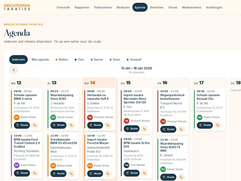
Task: Open the Omzet page
Action: coord(173,7)
